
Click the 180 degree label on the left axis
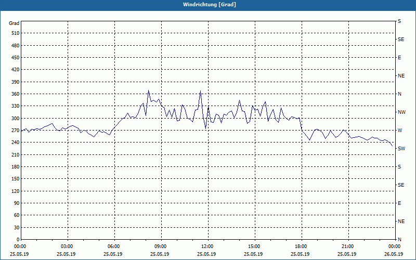coord(16,167)
